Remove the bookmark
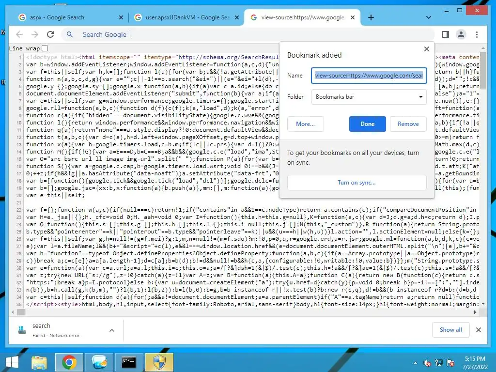This screenshot has height=372, width=496. [408, 124]
